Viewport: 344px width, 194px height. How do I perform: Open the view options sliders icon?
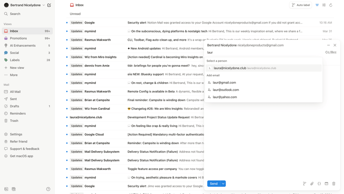(x=324, y=5)
